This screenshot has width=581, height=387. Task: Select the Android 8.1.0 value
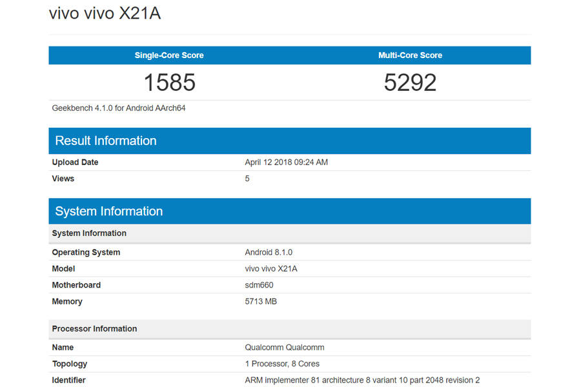pos(269,252)
